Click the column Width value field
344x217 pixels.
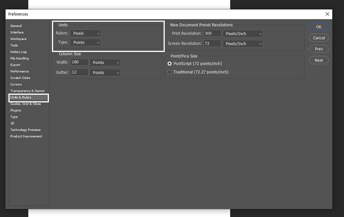pyautogui.click(x=80, y=62)
